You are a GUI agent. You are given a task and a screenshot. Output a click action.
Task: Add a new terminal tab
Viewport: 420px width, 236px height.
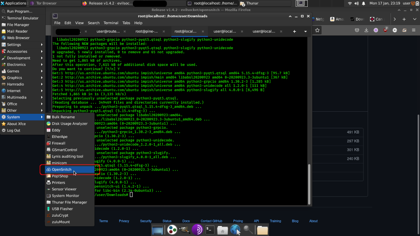294,31
